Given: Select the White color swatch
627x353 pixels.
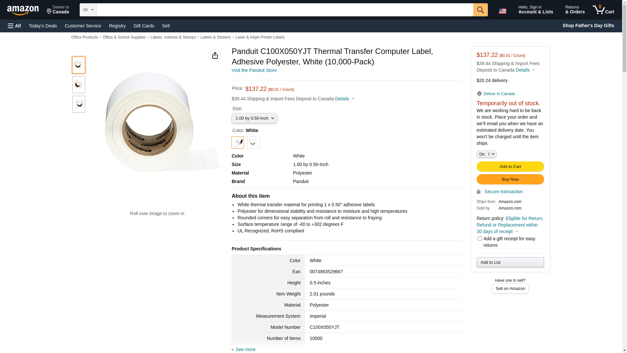Looking at the screenshot, I should (x=238, y=143).
